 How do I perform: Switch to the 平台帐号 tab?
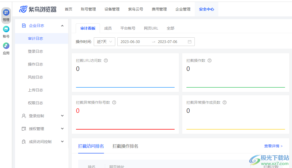128,28
